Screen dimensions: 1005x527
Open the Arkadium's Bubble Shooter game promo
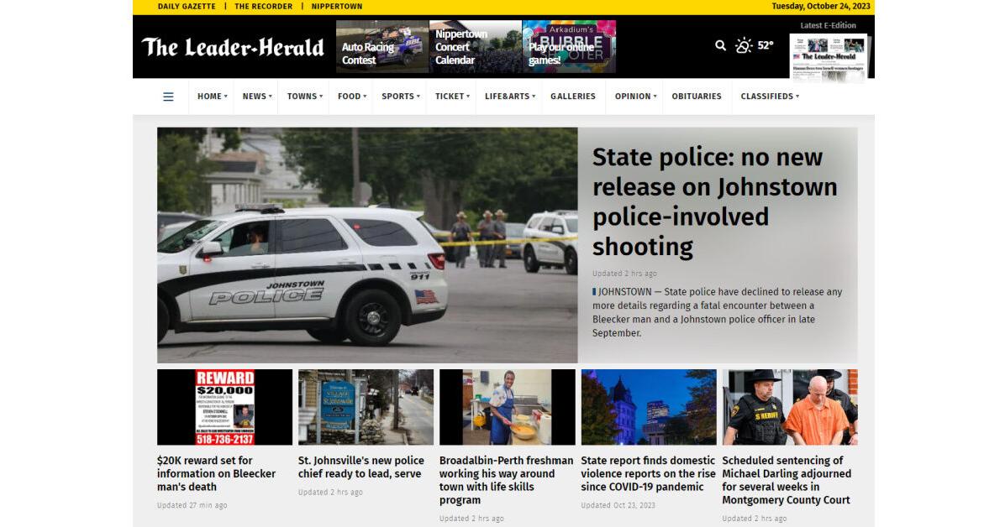pyautogui.click(x=568, y=46)
